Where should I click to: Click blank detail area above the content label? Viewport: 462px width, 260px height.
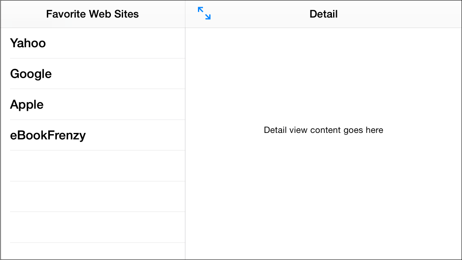[323, 75]
